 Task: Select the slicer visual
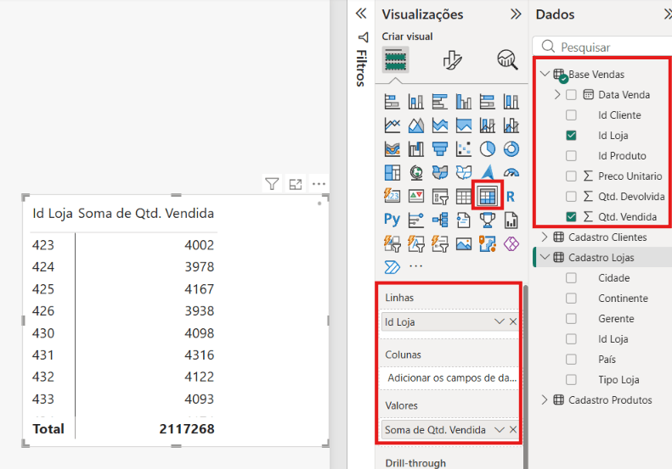tap(440, 197)
